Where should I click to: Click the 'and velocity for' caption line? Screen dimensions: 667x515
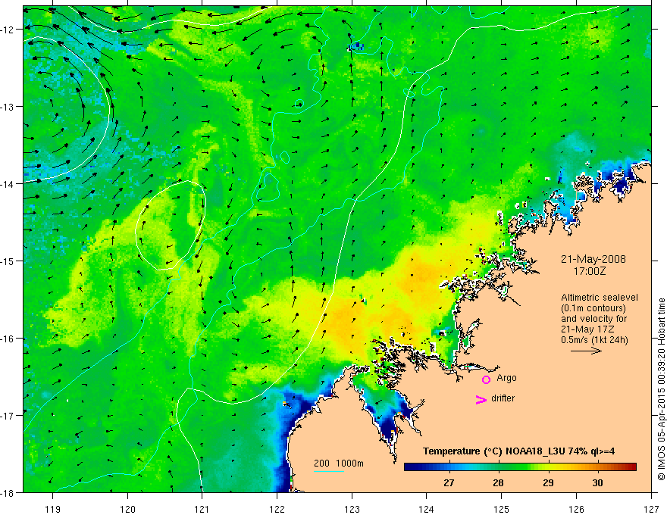(x=593, y=319)
